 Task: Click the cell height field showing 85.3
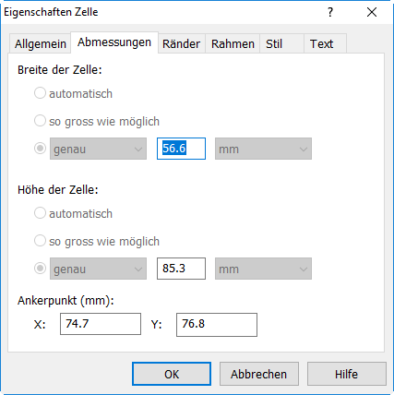pos(181,269)
